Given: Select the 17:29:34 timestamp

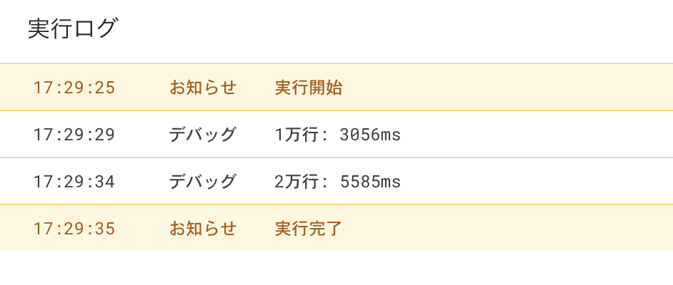Looking at the screenshot, I should click(x=74, y=182).
